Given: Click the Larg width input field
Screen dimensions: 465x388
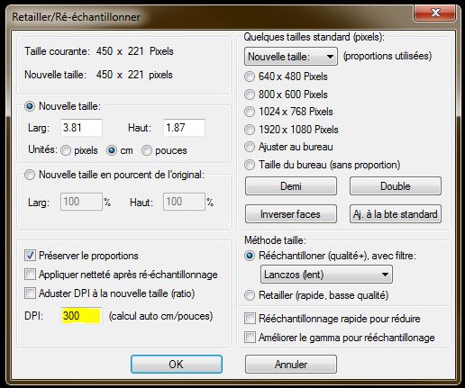Looking at the screenshot, I should [x=81, y=128].
